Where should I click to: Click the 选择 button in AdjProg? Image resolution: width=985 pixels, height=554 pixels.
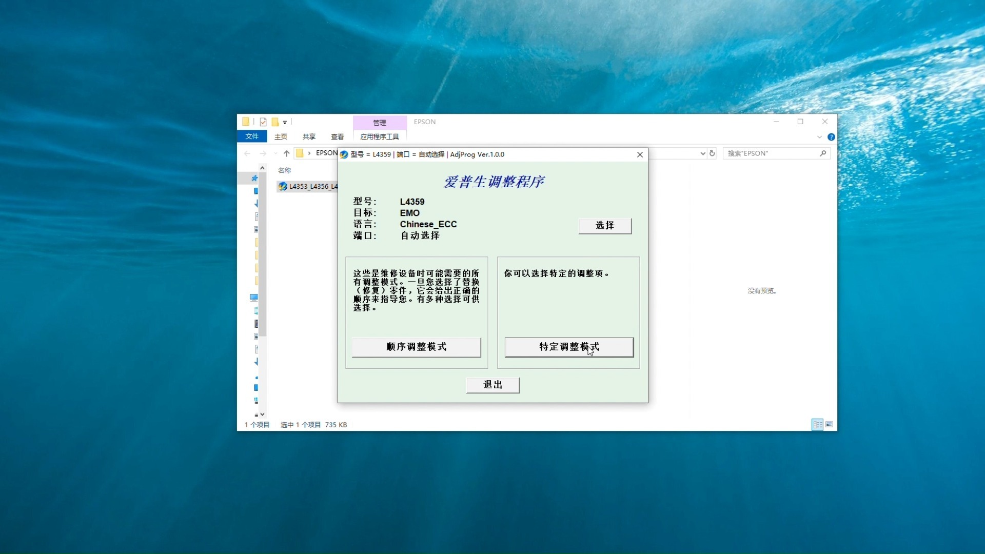(x=605, y=226)
